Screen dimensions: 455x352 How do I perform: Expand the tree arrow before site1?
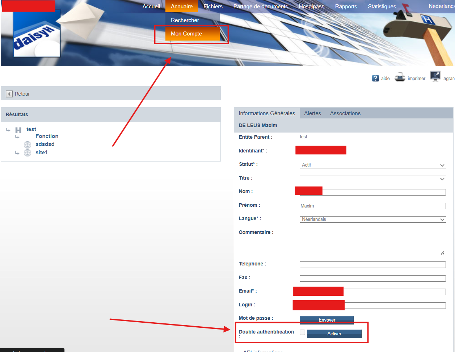[x=17, y=153]
